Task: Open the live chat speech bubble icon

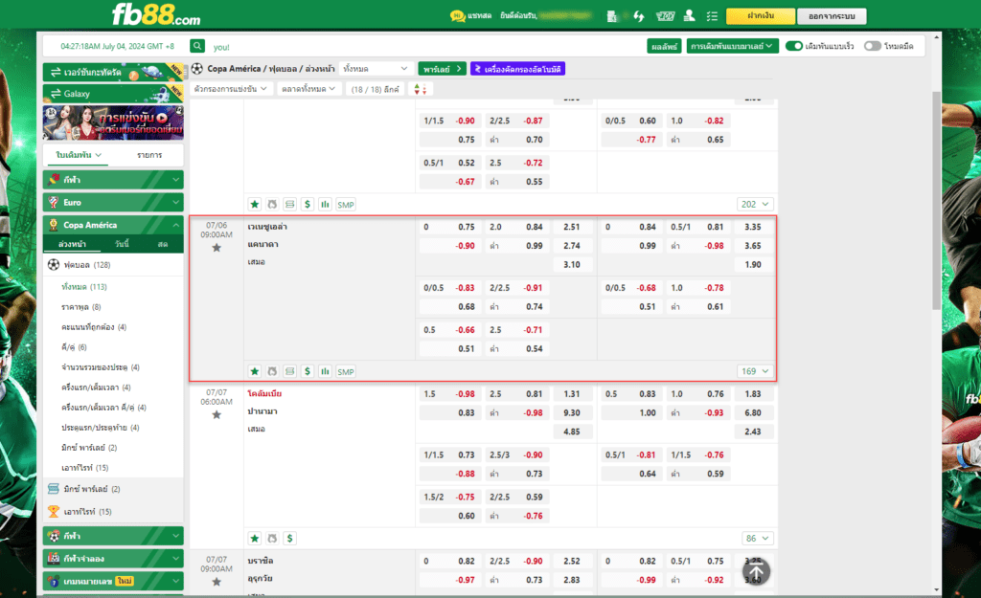Action: point(457,15)
